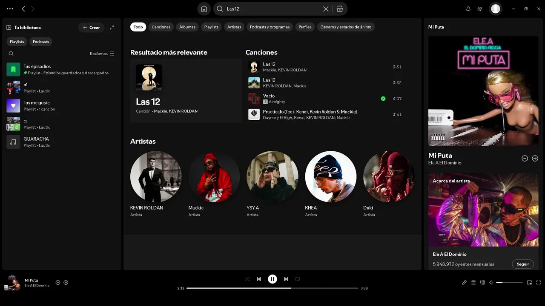Open Tus episodios playlist
The height and width of the screenshot is (306, 545).
[62, 69]
